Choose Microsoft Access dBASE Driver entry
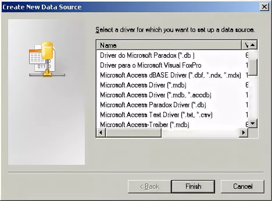The height and width of the screenshot is (201, 272). [x=172, y=75]
